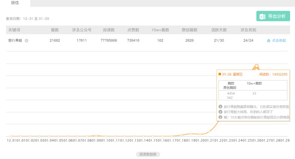Collapse the chart with 点击收起
Screen dimensions: 295x159
tap(276, 41)
